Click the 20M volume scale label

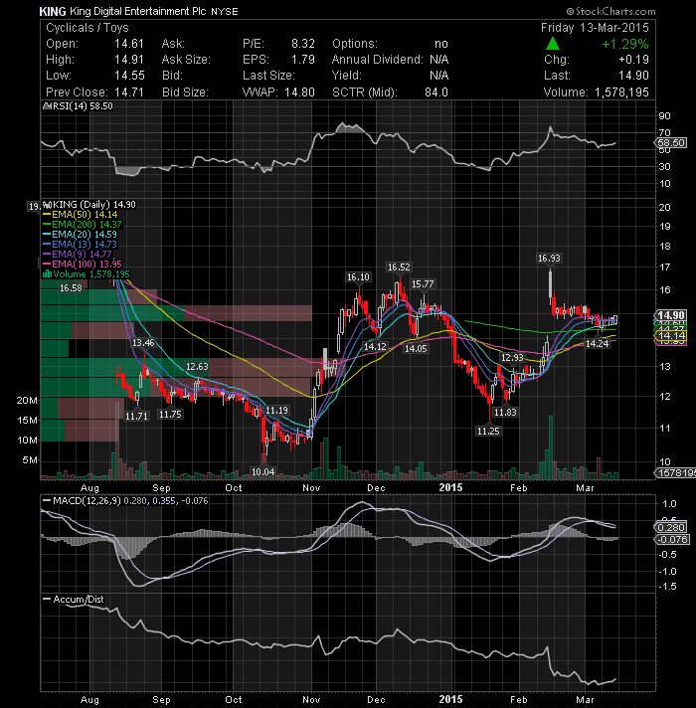pos(27,401)
